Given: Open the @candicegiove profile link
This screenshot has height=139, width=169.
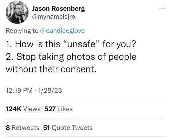Looking at the screenshot, I should [x=62, y=31].
